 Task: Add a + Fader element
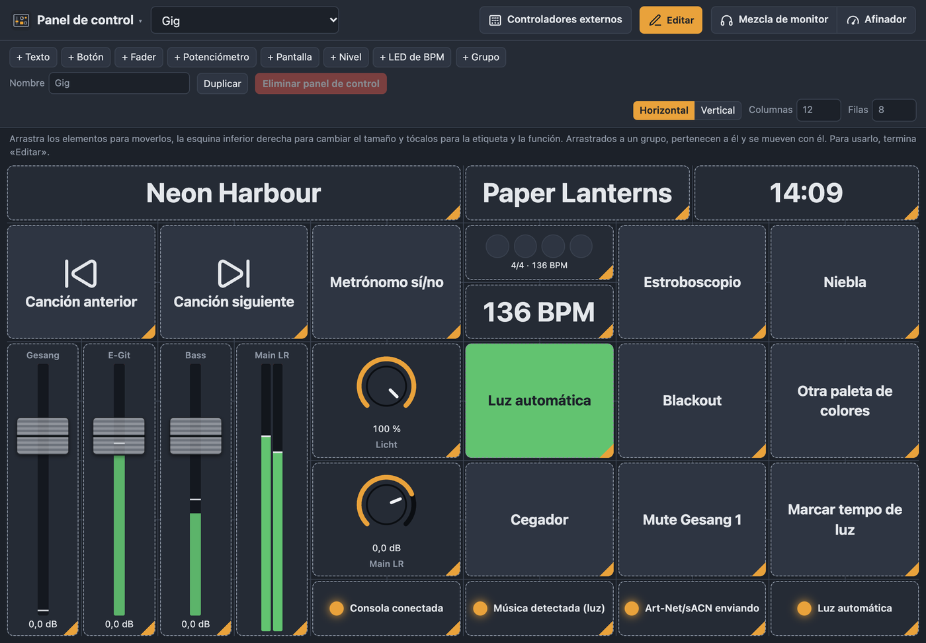point(139,57)
